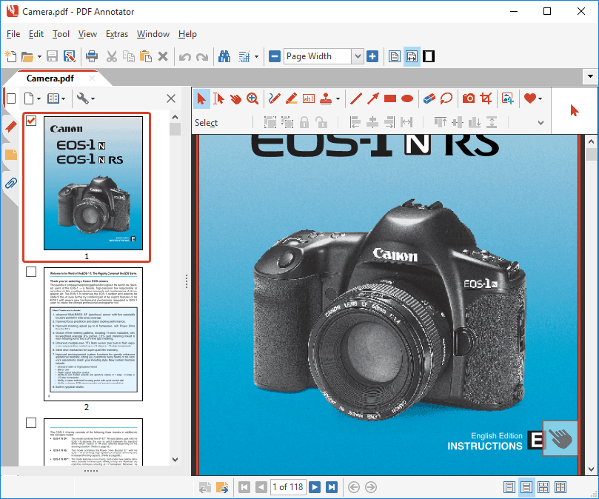599x499 pixels.
Task: Activate the Lasso selection tool
Action: click(446, 98)
